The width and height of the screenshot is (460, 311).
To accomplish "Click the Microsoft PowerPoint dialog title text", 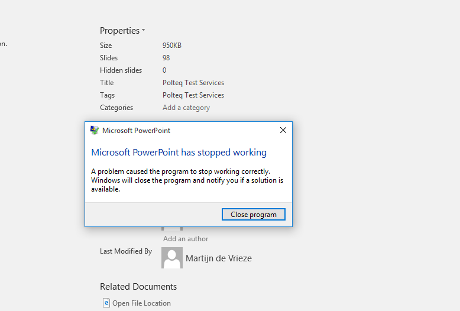I will (136, 131).
